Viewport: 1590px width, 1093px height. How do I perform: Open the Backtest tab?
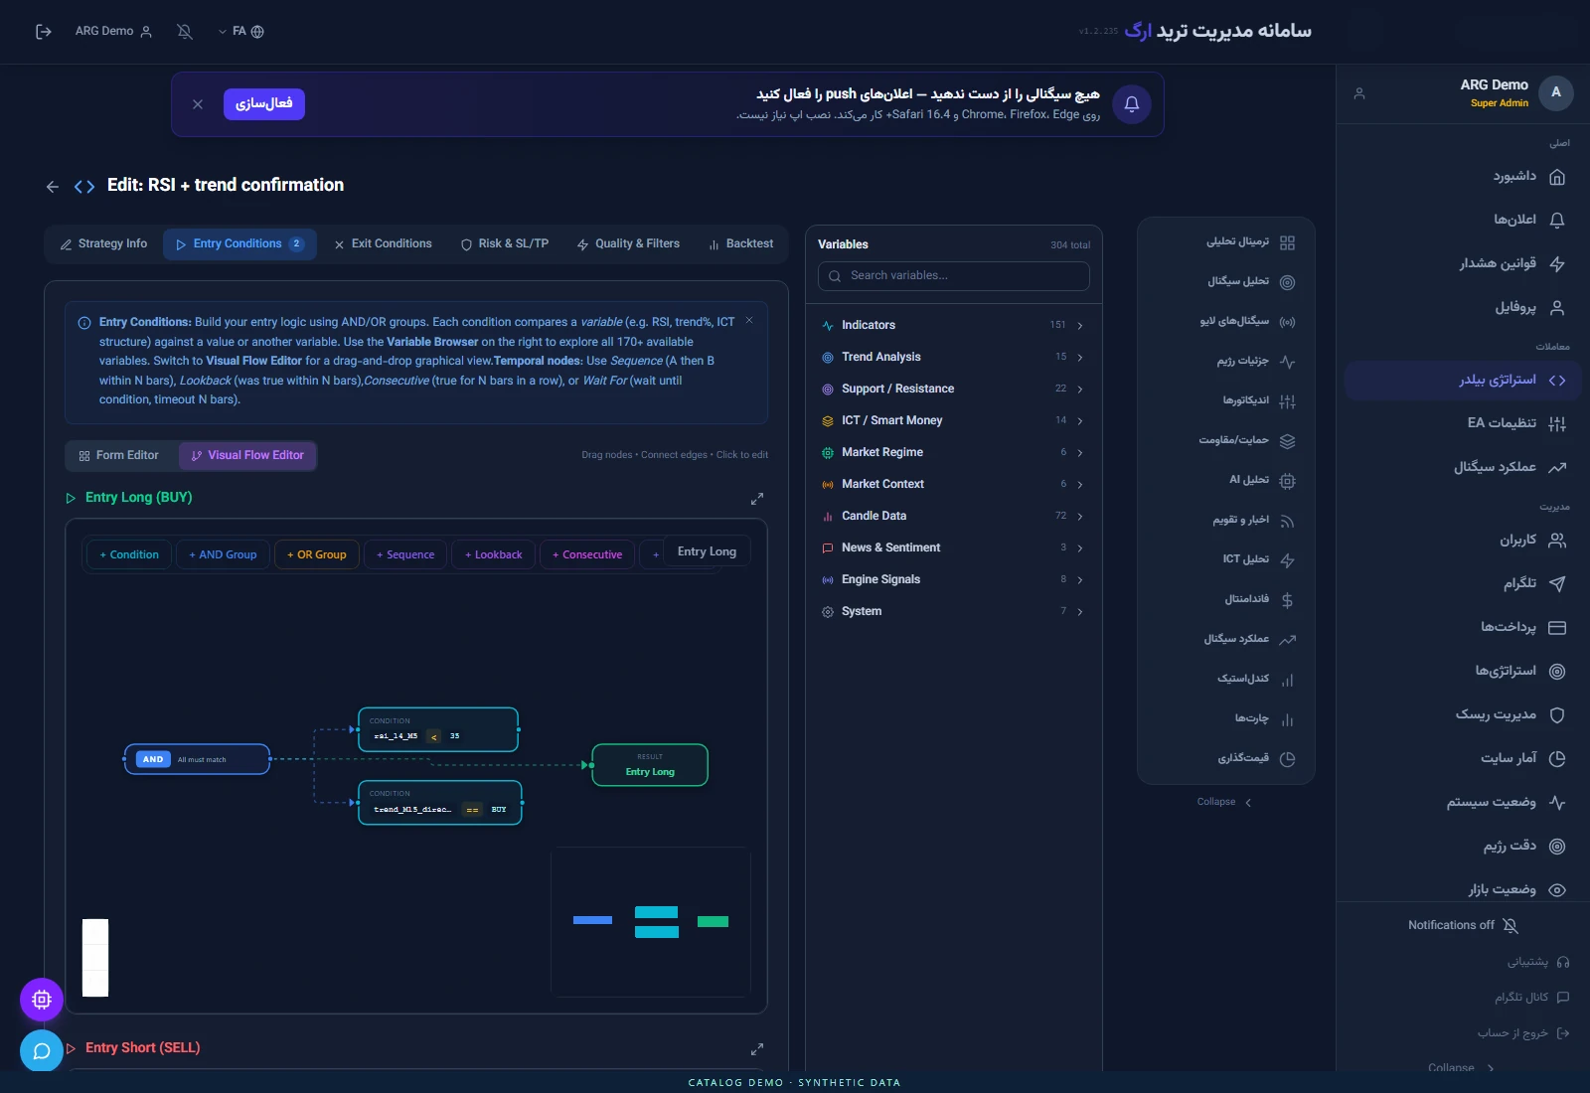point(740,244)
